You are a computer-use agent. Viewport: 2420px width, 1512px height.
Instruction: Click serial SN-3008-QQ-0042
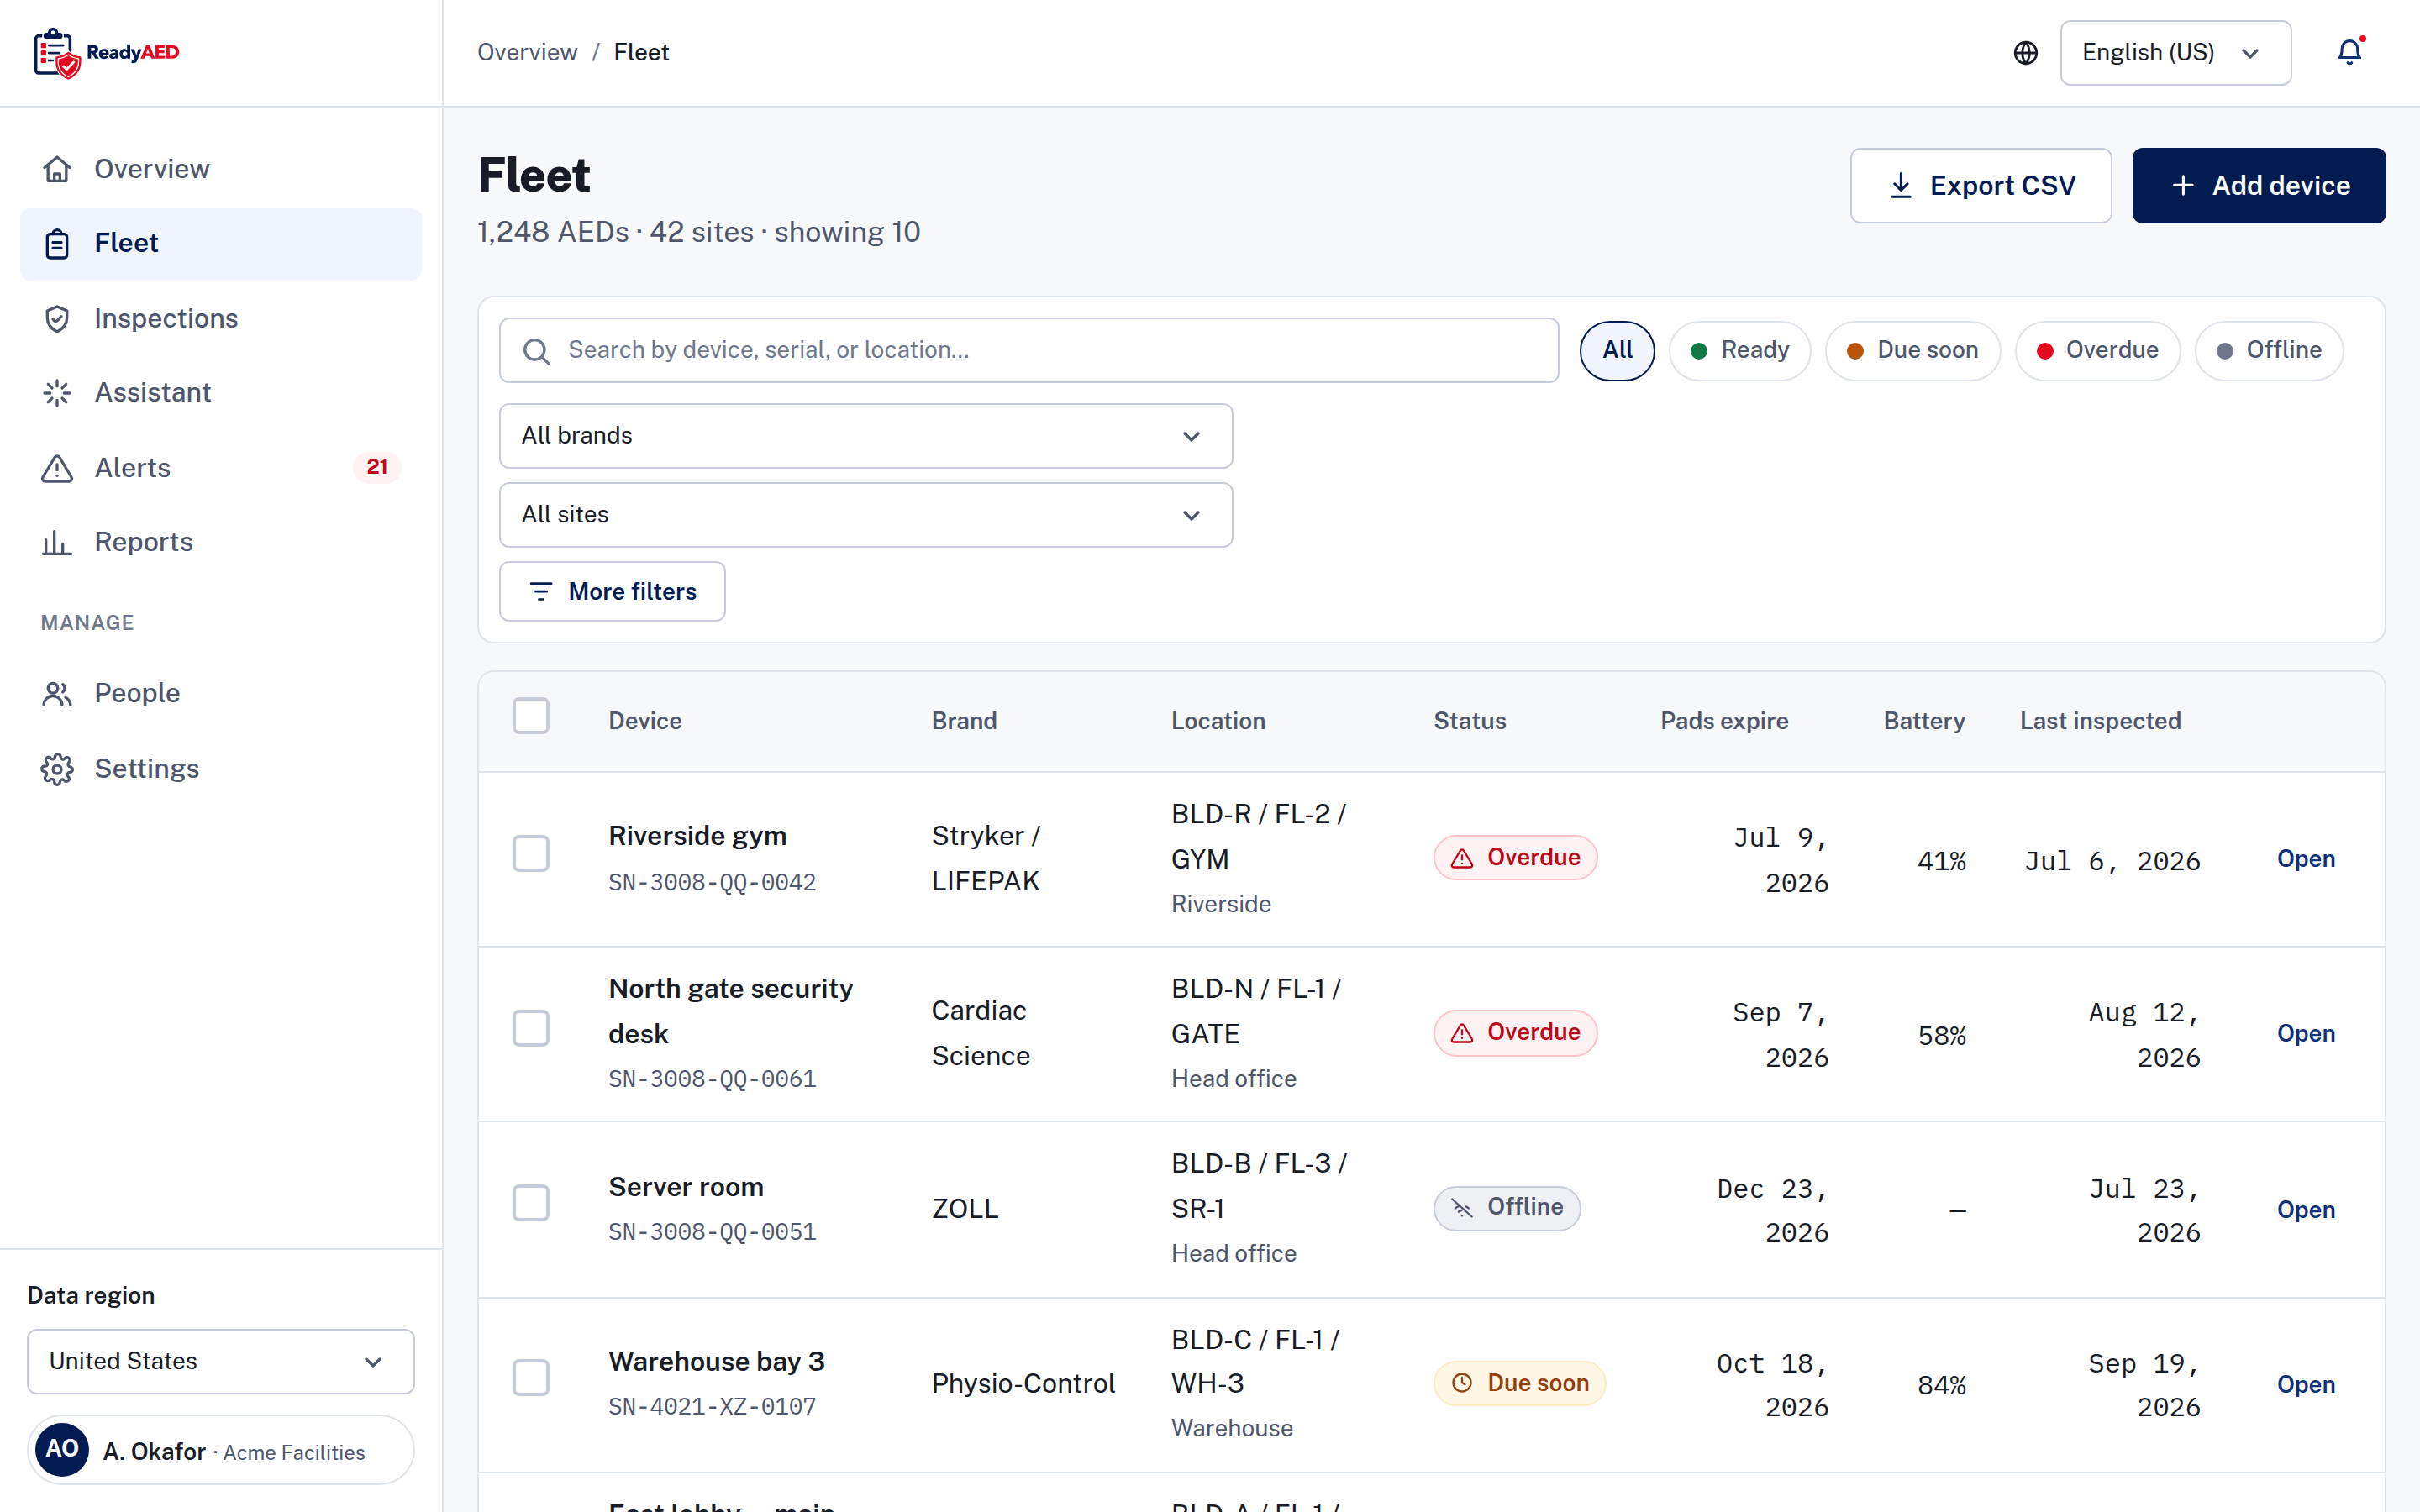pyautogui.click(x=712, y=883)
